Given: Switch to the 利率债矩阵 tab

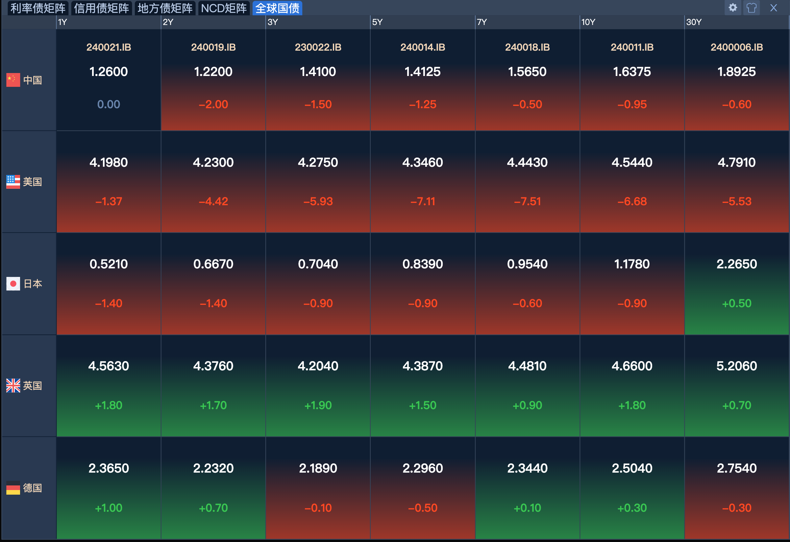Looking at the screenshot, I should 38,8.
